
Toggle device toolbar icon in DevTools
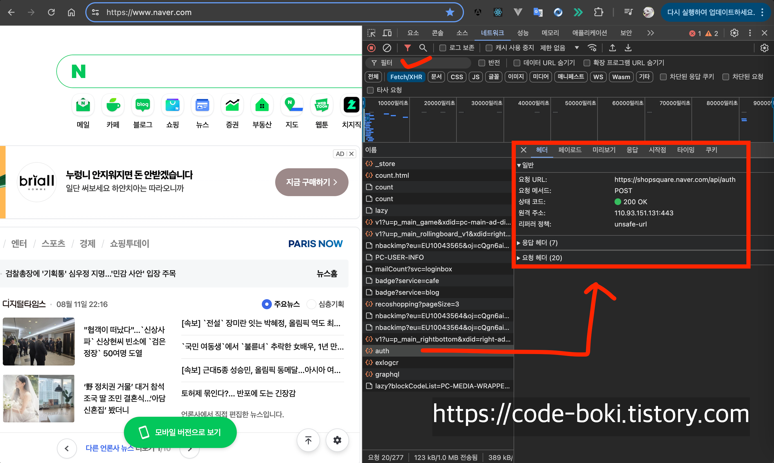(387, 33)
